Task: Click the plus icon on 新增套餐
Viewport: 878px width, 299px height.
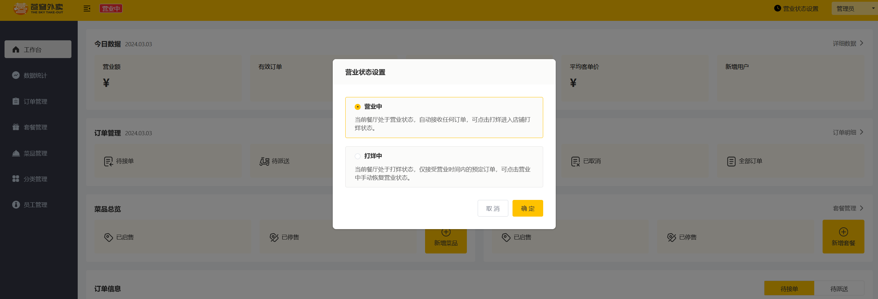Action: point(843,232)
